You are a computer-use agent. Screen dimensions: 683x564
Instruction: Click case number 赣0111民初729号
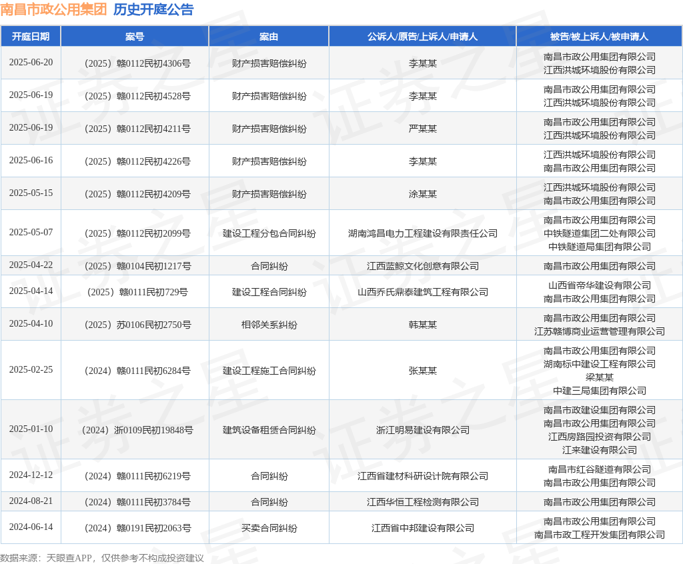coord(137,292)
